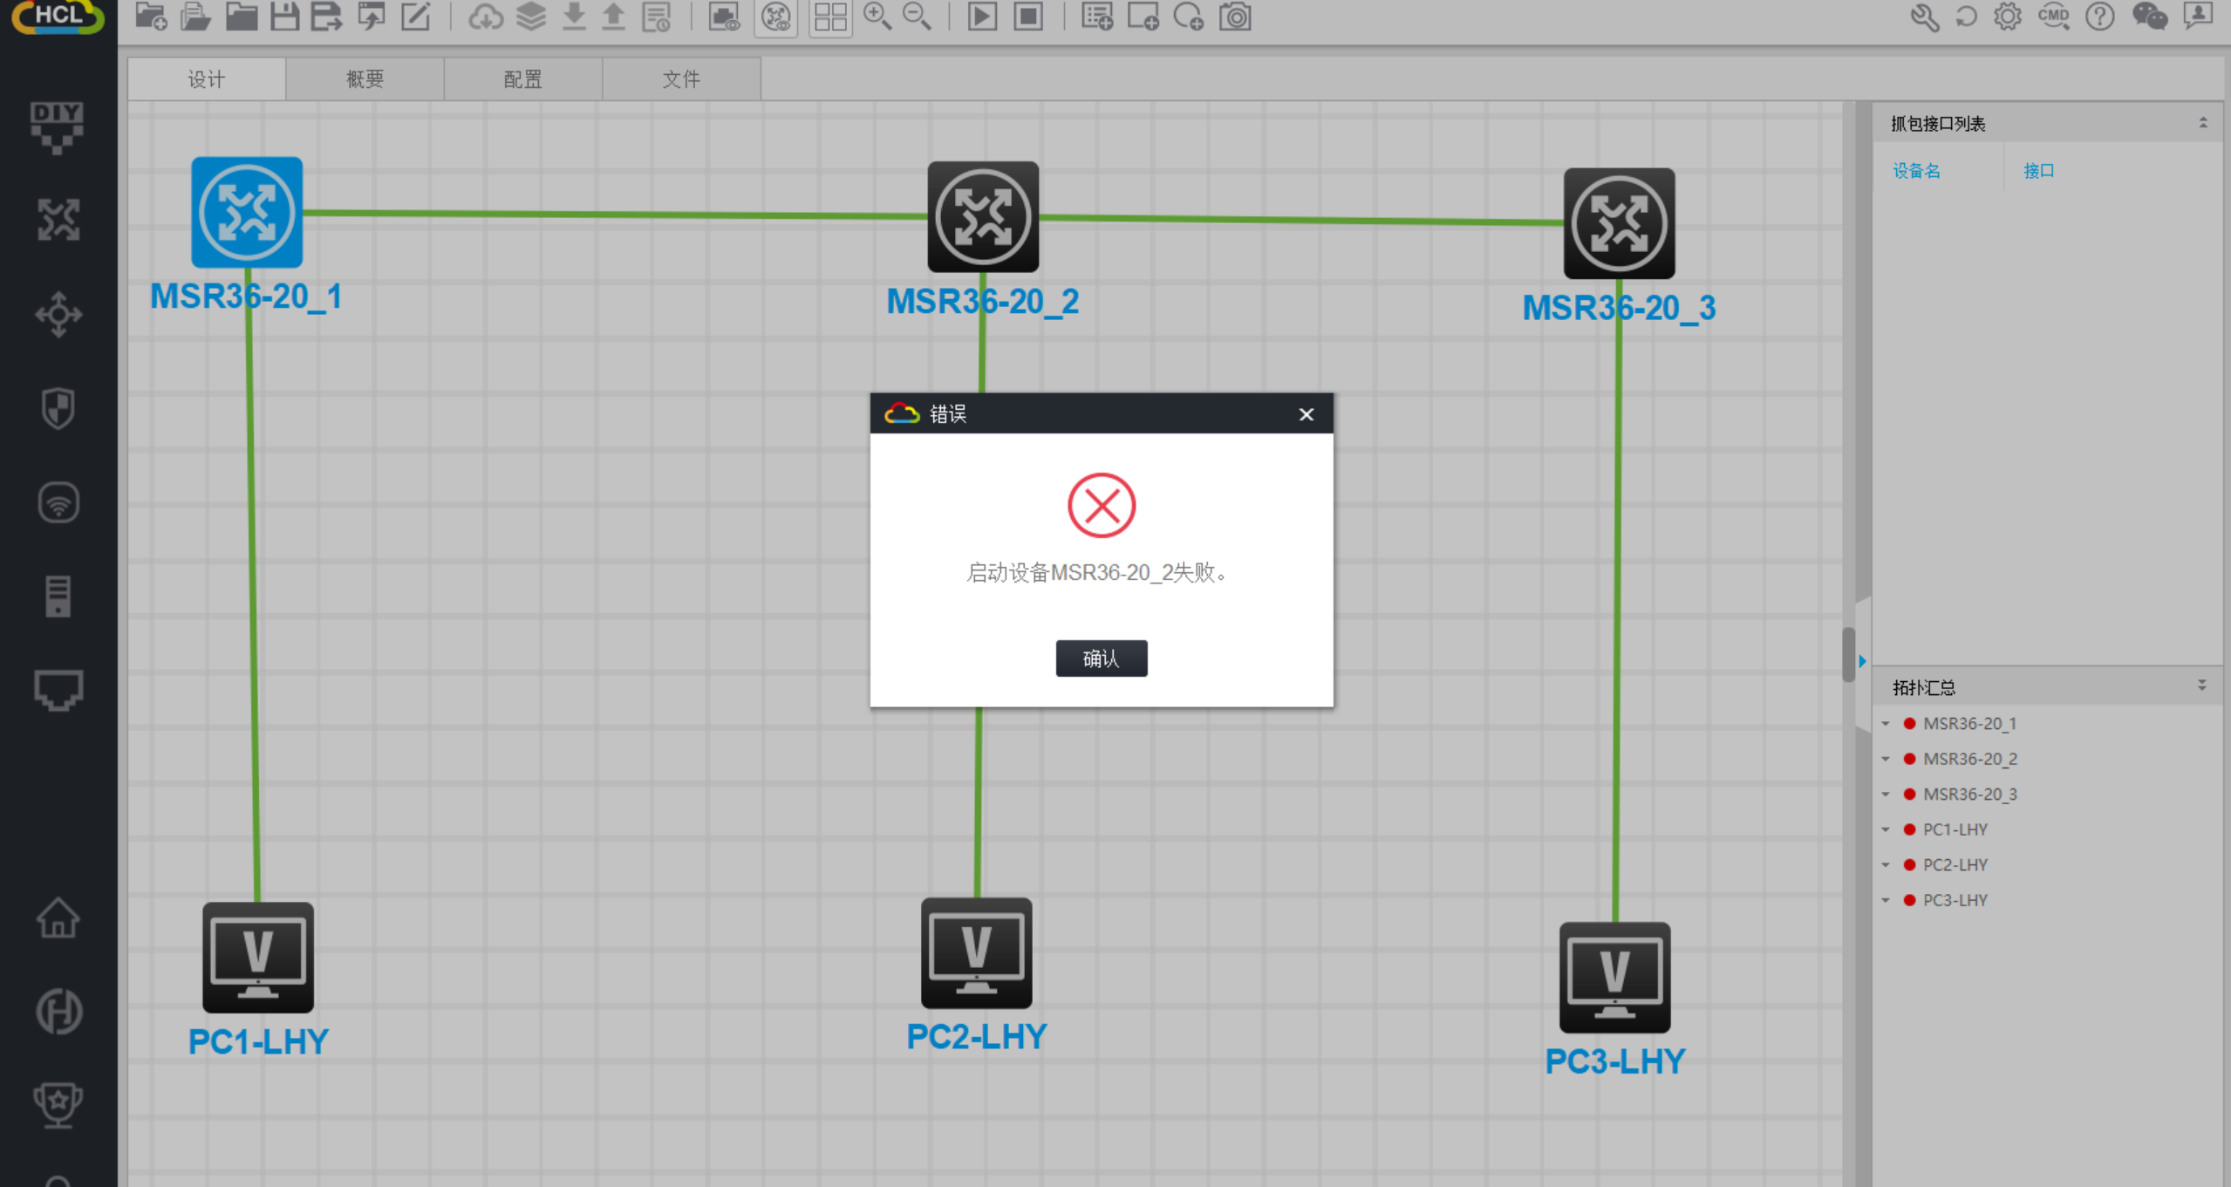Click the zoom in magnifier icon
The width and height of the screenshot is (2231, 1187).
(x=877, y=17)
